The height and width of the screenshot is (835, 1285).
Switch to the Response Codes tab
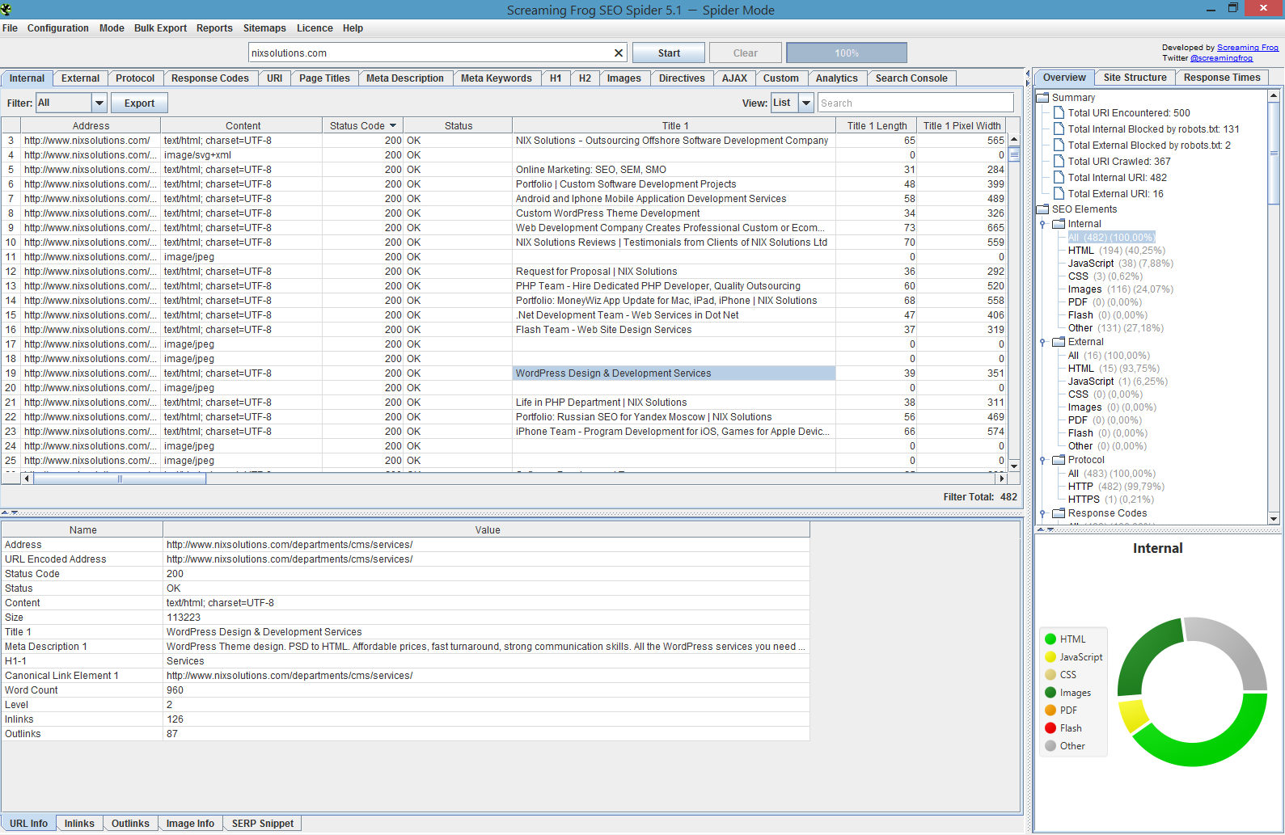tap(210, 78)
